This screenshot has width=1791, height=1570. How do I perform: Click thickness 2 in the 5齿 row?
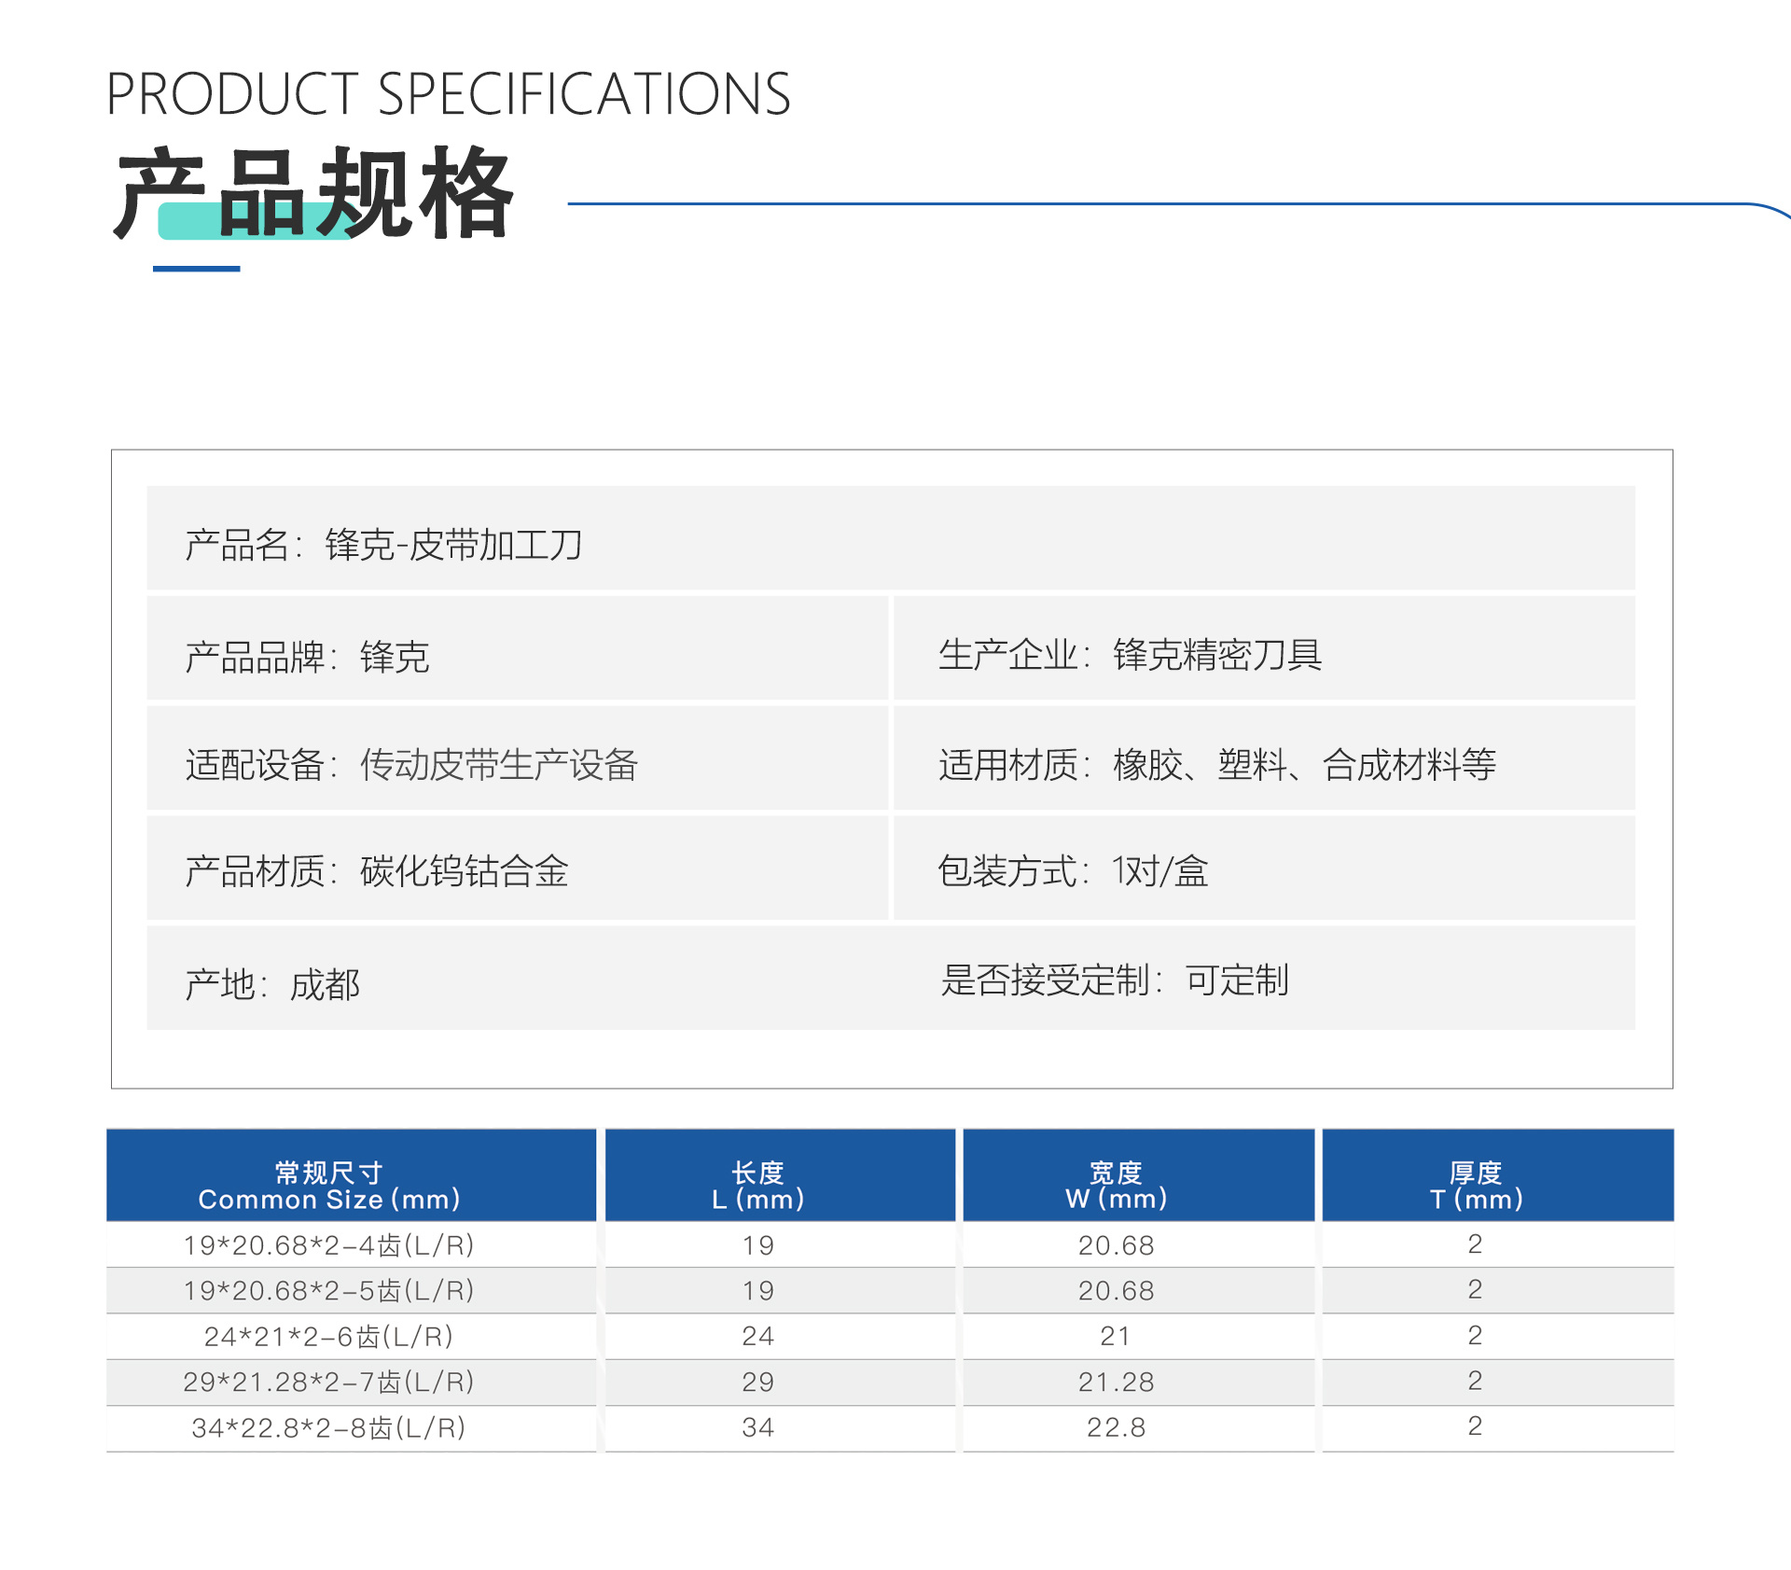(1475, 1289)
